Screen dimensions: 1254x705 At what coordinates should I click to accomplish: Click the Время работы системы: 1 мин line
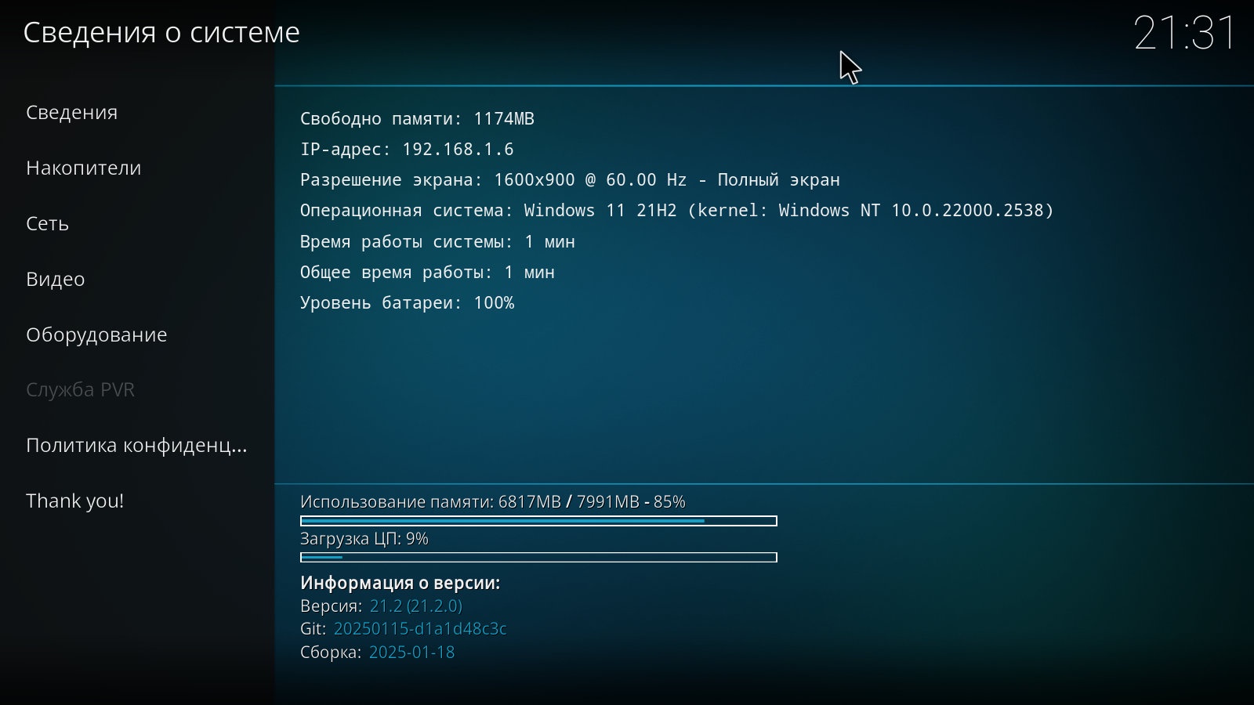pos(437,242)
